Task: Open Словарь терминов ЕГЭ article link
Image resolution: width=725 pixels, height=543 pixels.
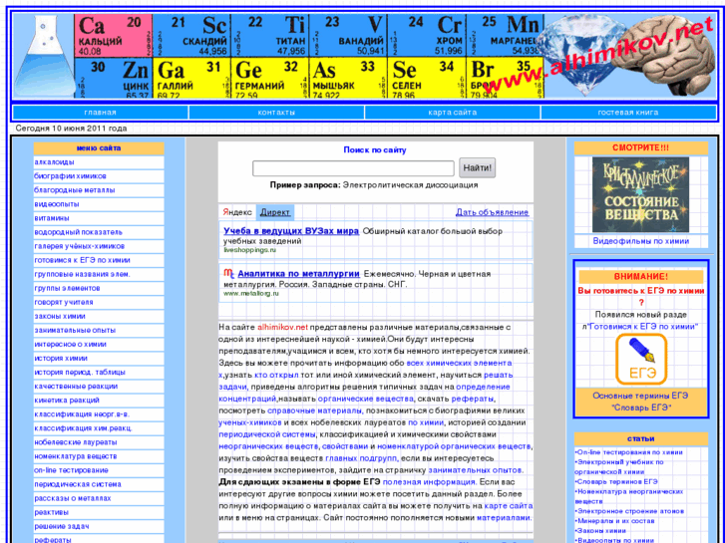Action: pos(616,481)
